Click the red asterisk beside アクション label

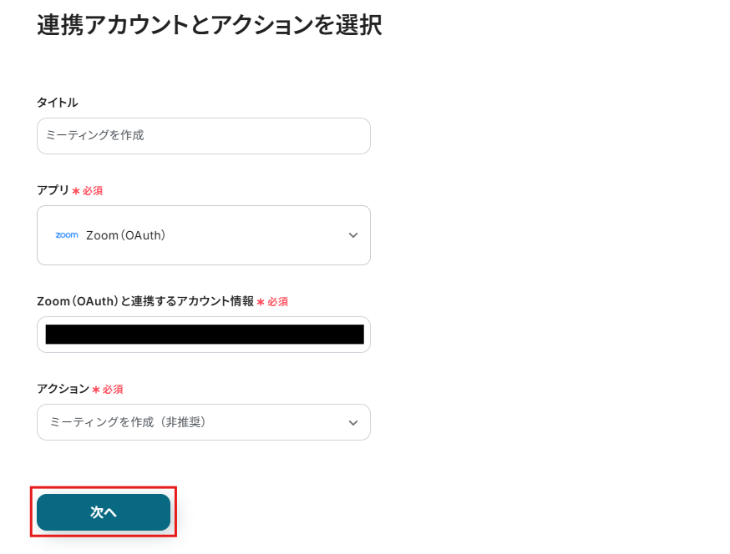click(96, 390)
